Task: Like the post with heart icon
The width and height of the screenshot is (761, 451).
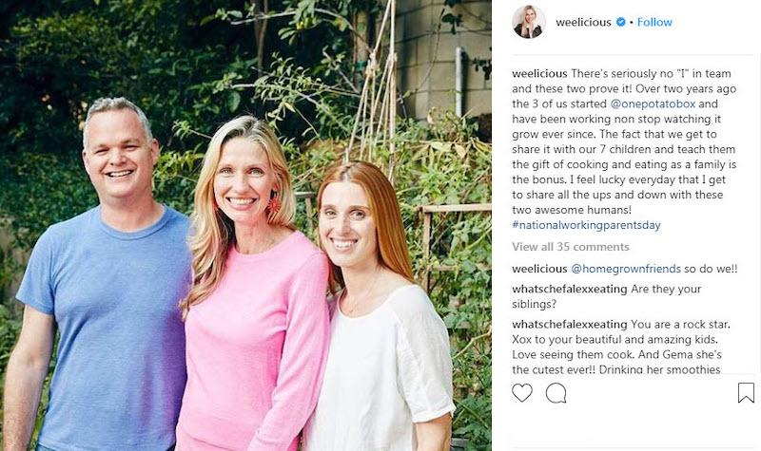Action: point(522,392)
